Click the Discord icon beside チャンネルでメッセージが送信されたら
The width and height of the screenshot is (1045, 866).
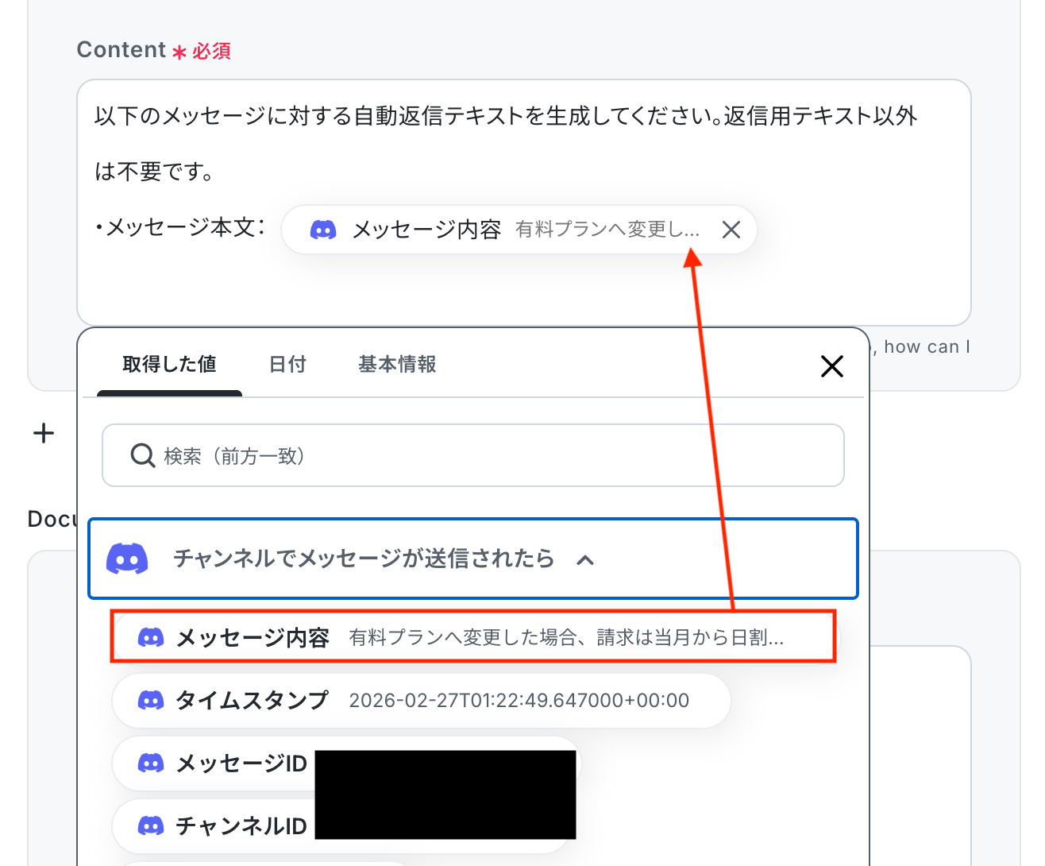point(127,559)
